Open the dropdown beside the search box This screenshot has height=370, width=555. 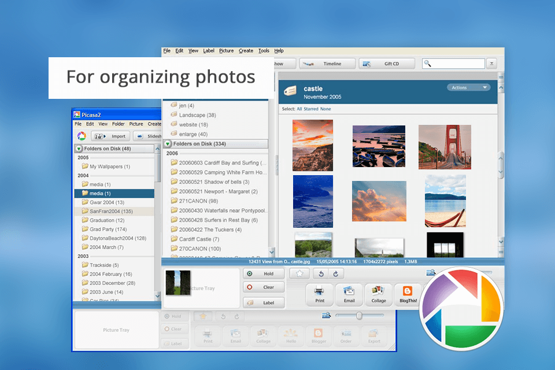click(x=491, y=64)
